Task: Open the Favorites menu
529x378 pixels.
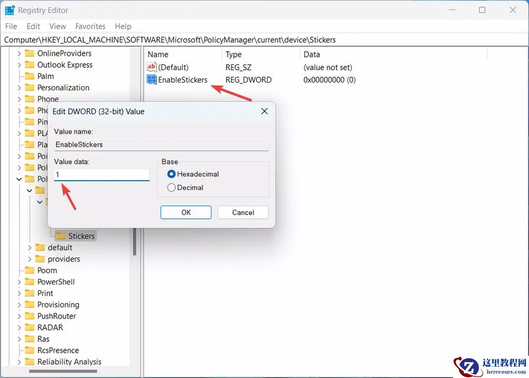Action: 90,26
